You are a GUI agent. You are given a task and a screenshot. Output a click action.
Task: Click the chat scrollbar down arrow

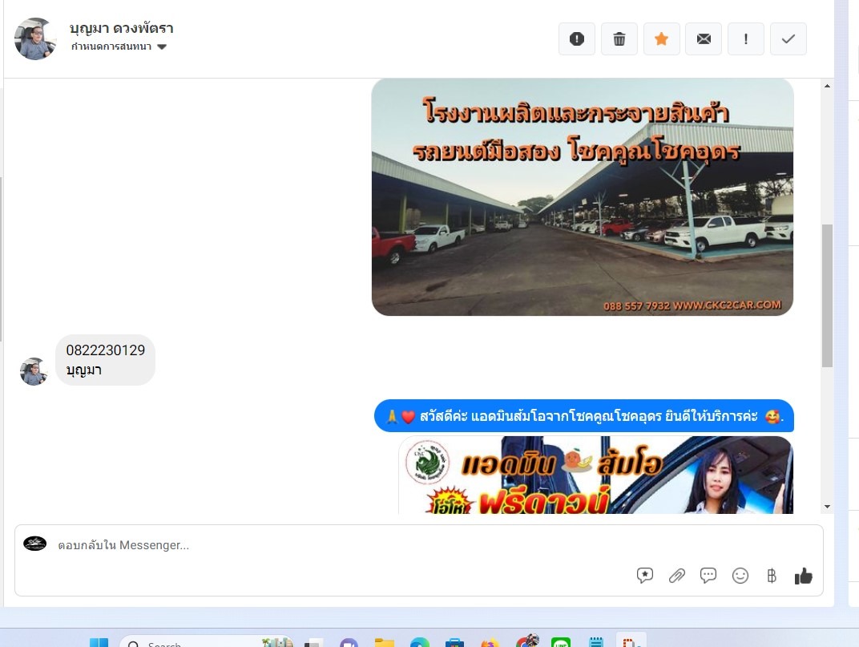tap(827, 507)
